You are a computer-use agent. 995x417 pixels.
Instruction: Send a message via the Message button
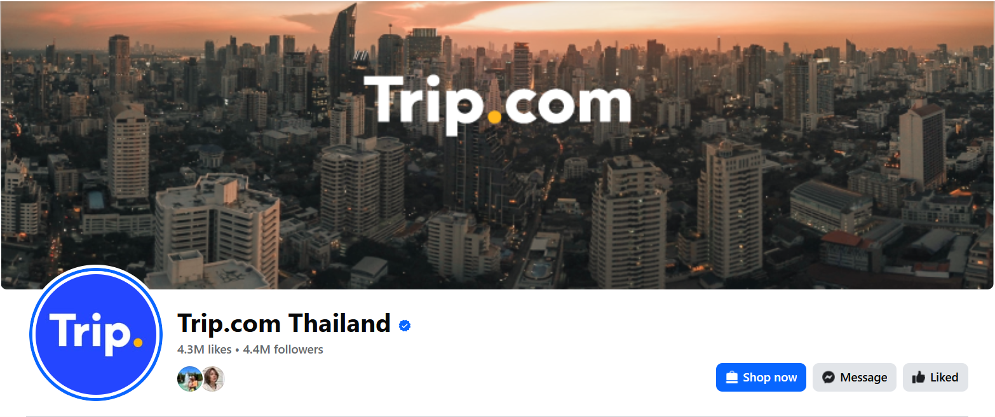(855, 377)
